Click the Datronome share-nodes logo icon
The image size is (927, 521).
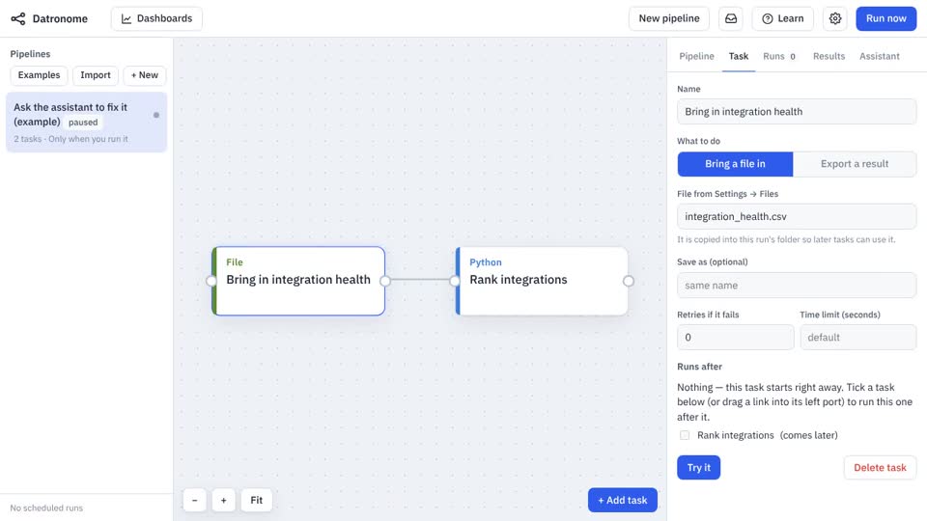(18, 18)
